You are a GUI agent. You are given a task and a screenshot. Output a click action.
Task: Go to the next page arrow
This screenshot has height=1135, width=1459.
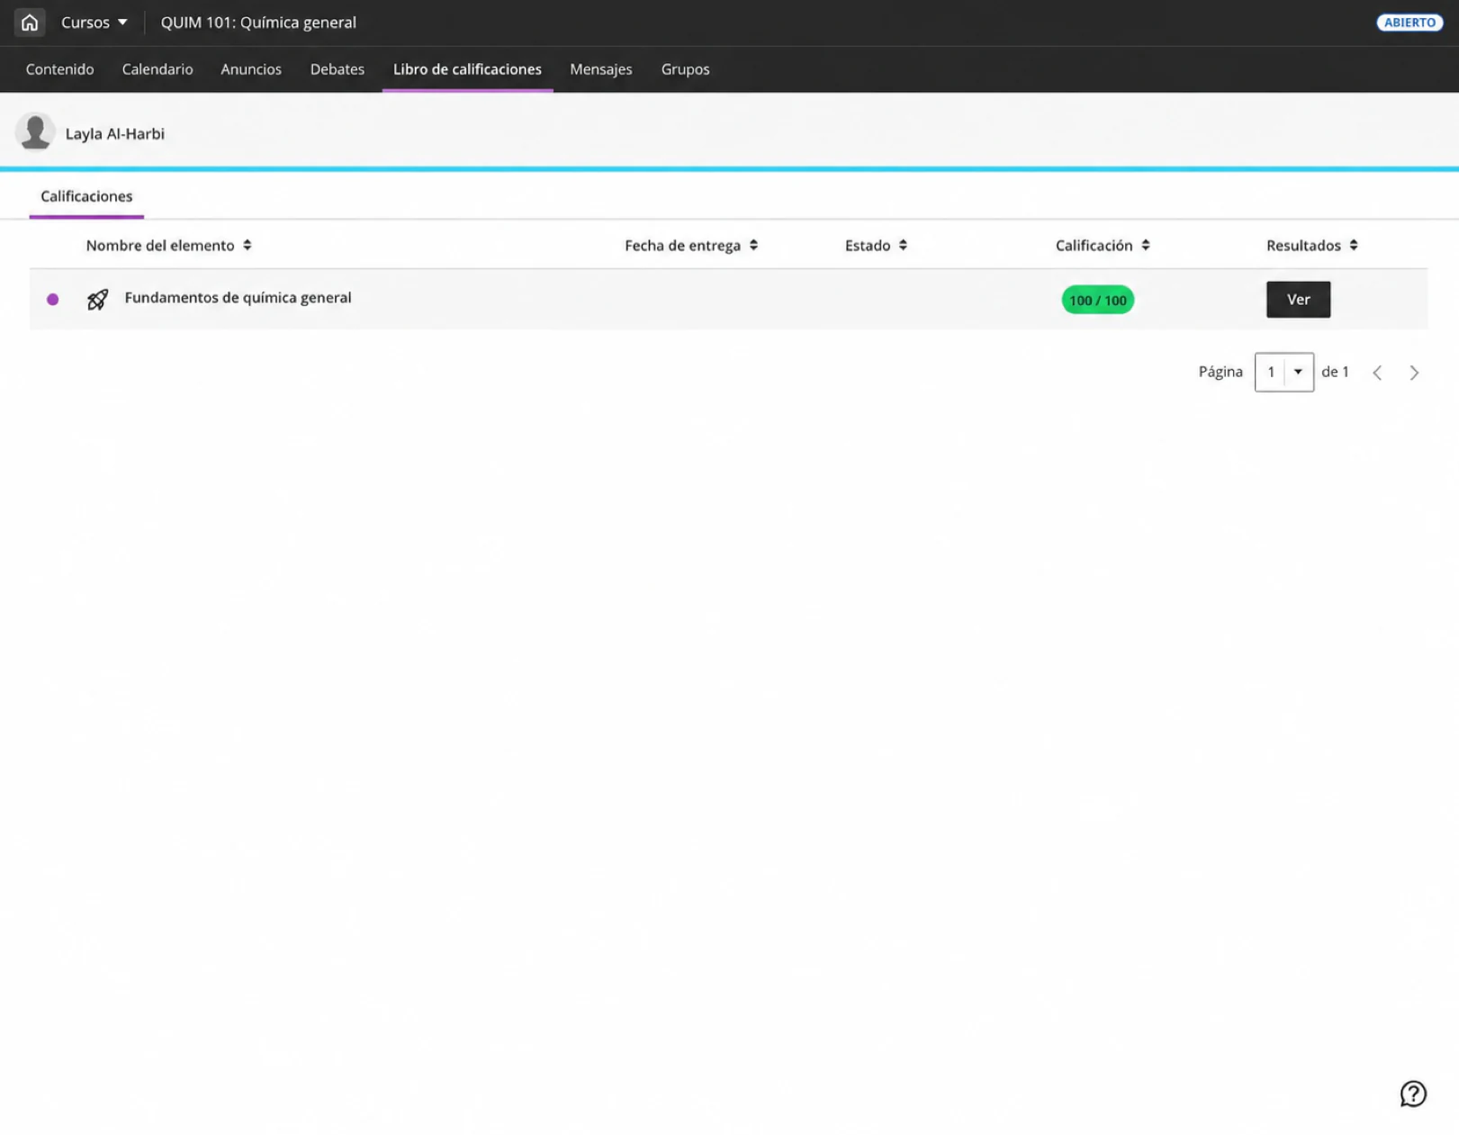point(1413,373)
